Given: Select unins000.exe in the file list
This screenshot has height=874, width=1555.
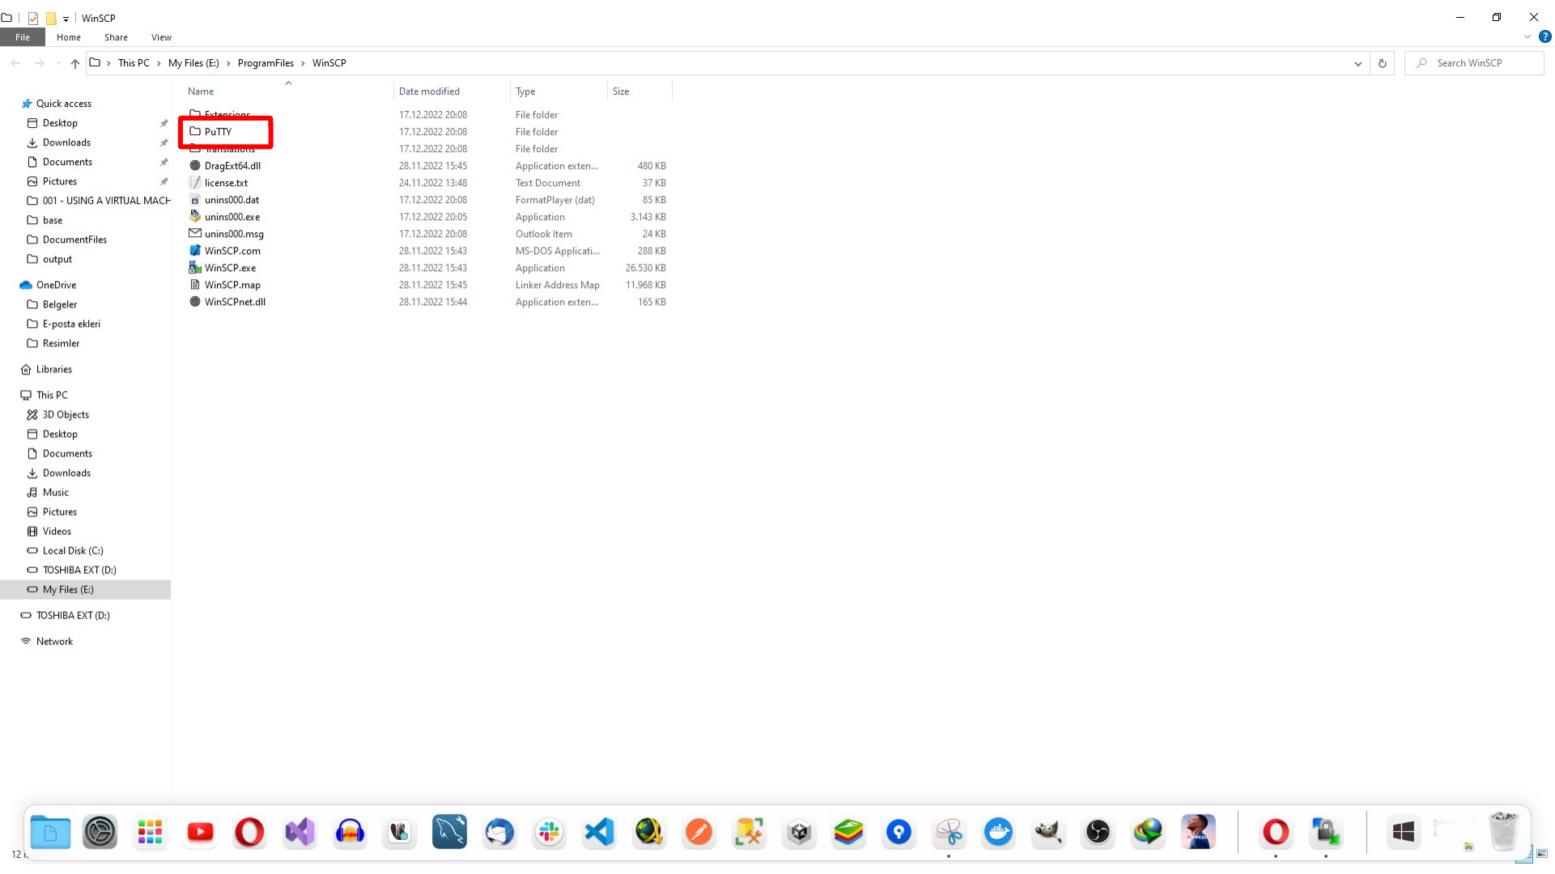Looking at the screenshot, I should [232, 217].
